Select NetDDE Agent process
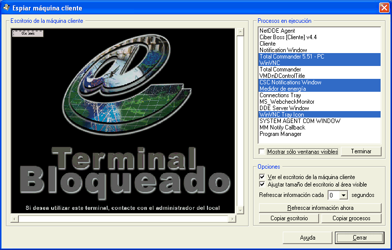This screenshot has width=392, height=250. tap(319, 30)
